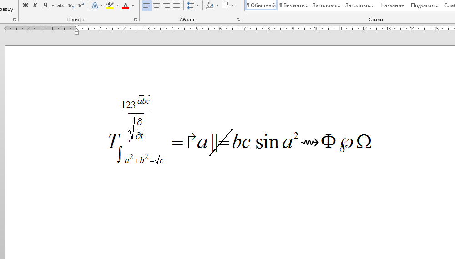The image size is (455, 259).
Task: Apply yellow text highlight color
Action: click(110, 5)
